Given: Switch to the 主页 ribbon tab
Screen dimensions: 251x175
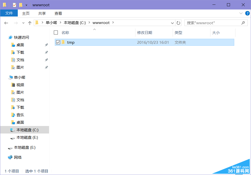Looking at the screenshot, I should pos(26,13).
